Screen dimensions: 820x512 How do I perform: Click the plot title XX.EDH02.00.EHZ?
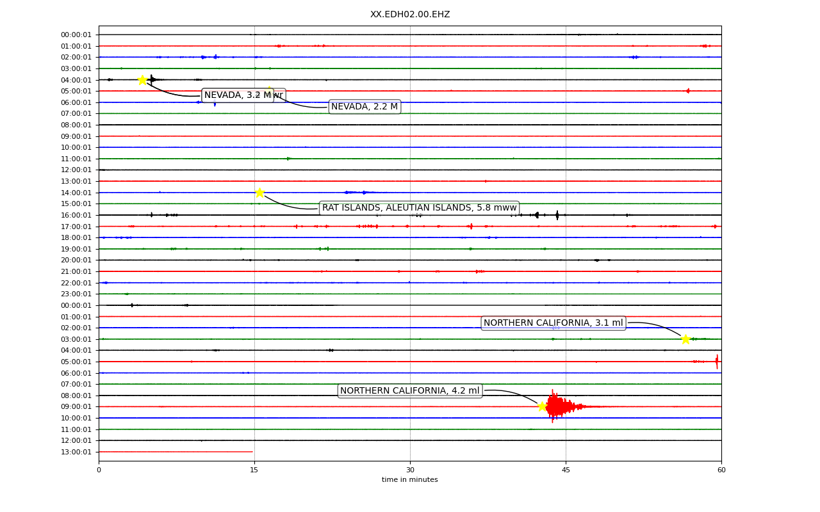tap(410, 14)
